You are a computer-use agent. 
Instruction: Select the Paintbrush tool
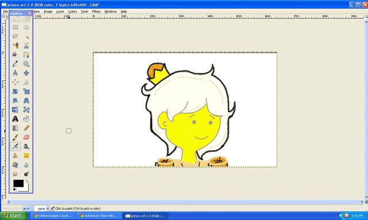(x=16, y=137)
